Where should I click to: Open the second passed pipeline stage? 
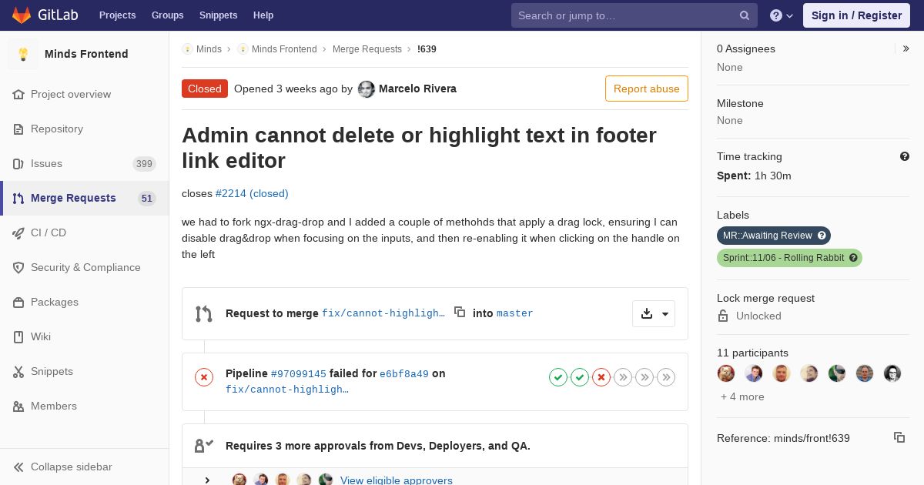point(580,377)
